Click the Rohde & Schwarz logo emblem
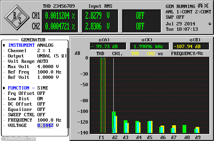 pyautogui.click(x=17, y=17)
